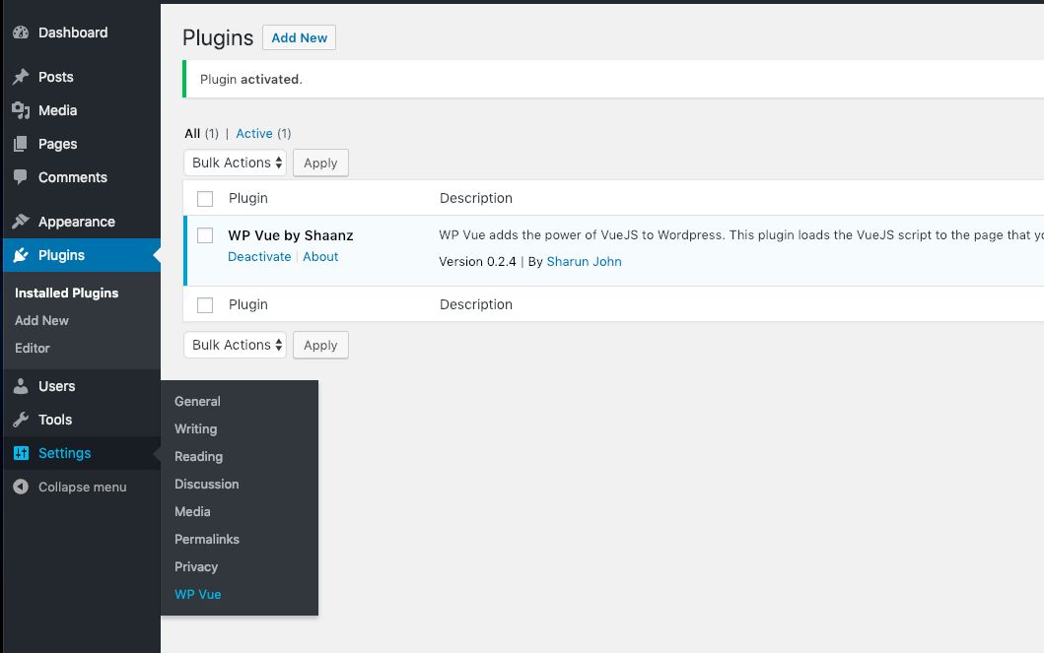Choose Permalinks in Settings flyout

tap(207, 540)
